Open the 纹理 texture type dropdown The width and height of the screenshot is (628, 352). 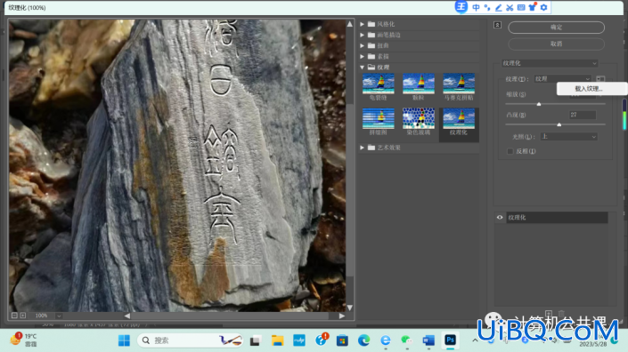(x=563, y=79)
